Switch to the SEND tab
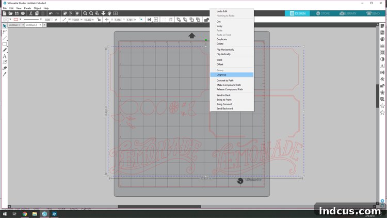 pos(373,13)
